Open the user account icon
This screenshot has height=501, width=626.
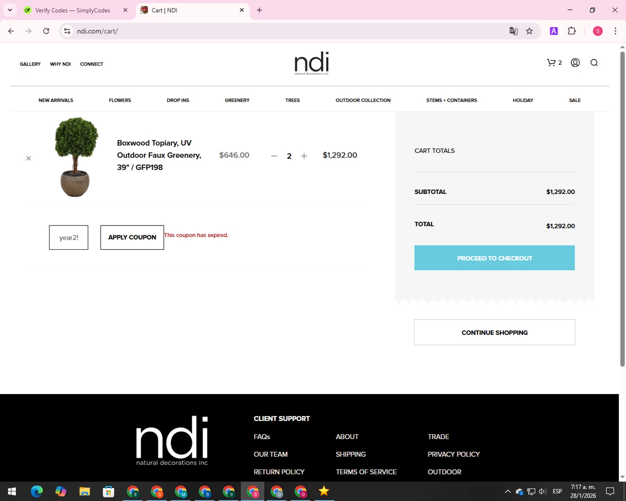point(575,63)
